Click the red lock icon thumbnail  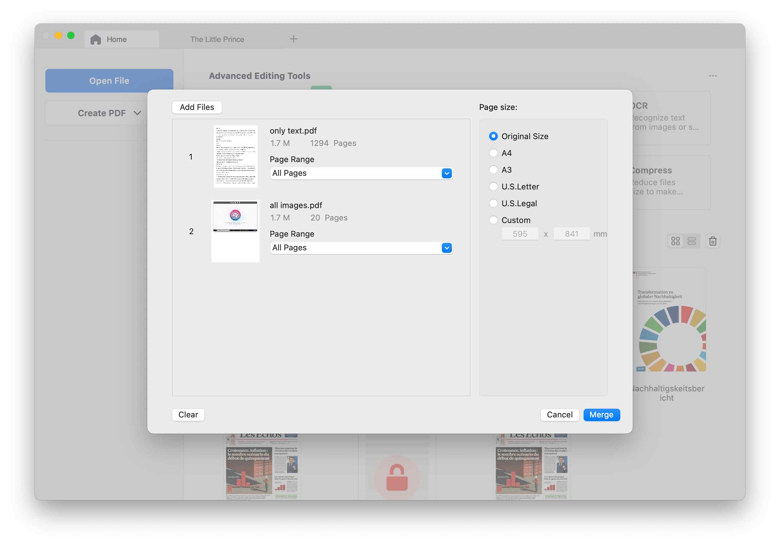[x=397, y=477]
